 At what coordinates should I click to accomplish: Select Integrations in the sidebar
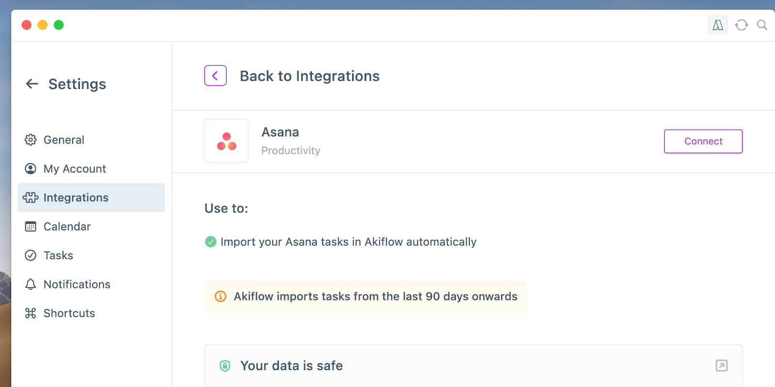[x=76, y=197]
